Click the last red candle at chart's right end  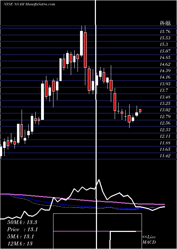tap(140, 111)
